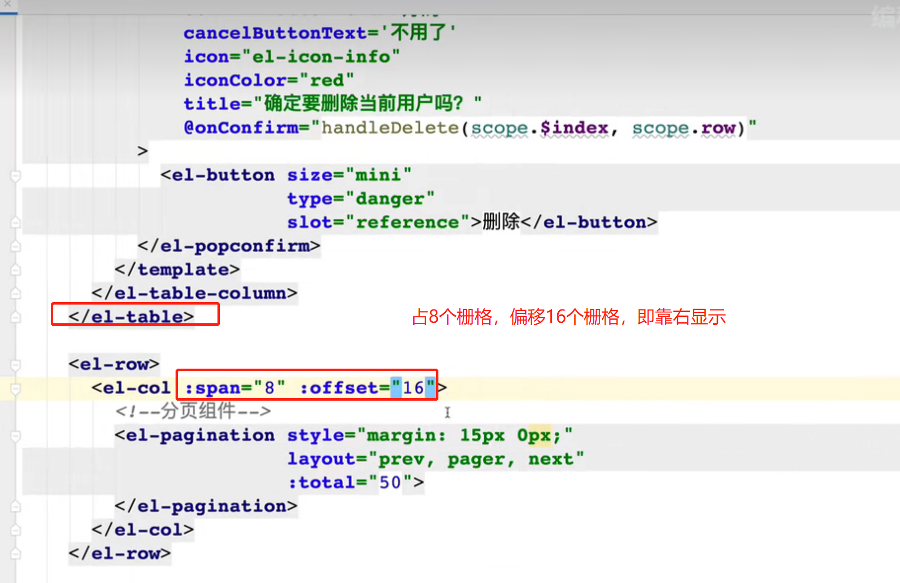900x583 pixels.
Task: Click the </el-table> closing tag
Action: 131,317
